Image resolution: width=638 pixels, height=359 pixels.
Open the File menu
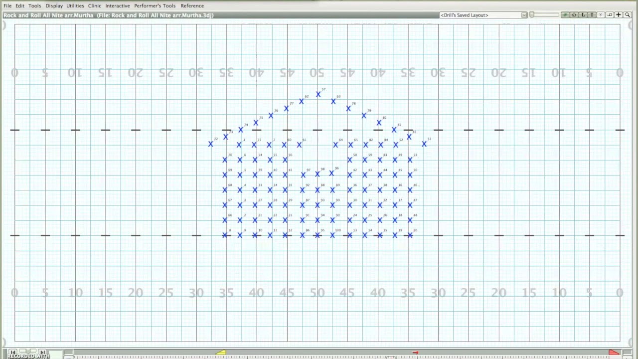click(x=7, y=5)
